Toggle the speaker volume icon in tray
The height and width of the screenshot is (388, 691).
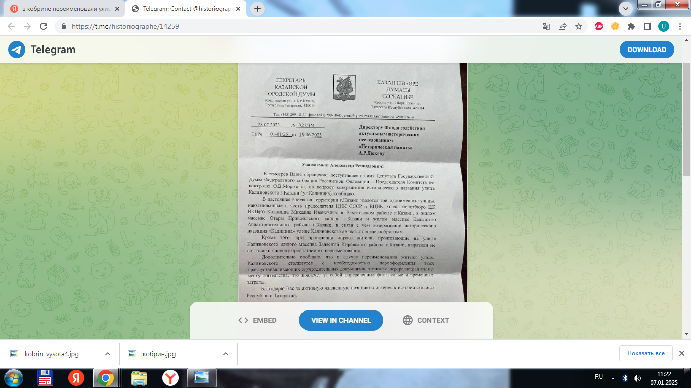[637, 378]
